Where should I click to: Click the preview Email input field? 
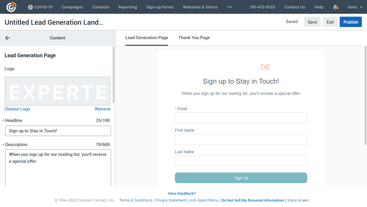tap(241, 118)
